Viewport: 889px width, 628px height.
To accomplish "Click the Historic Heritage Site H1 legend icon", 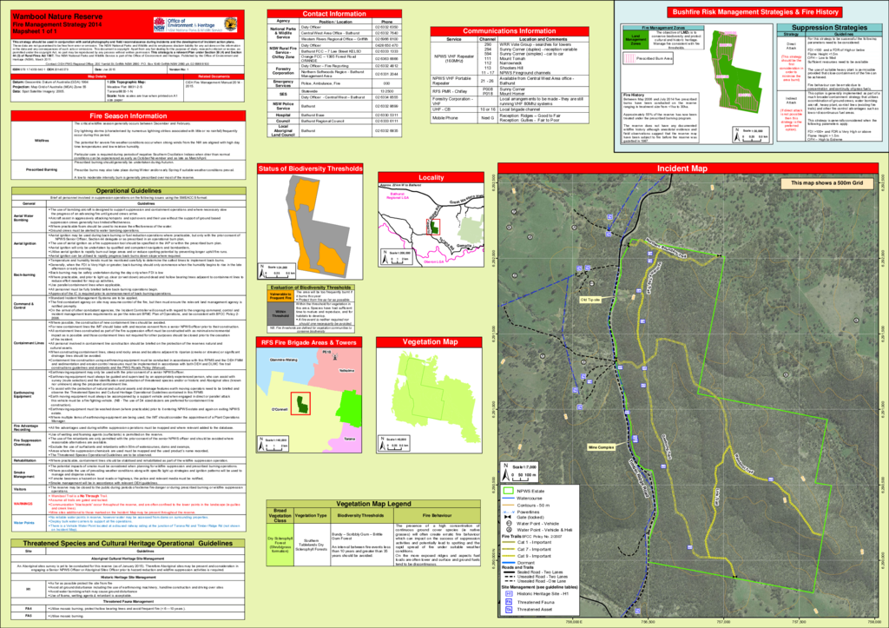I will pyautogui.click(x=509, y=593).
